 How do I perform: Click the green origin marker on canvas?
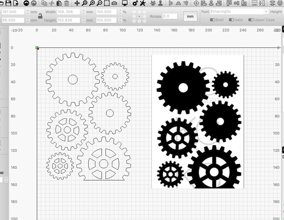coord(37,48)
